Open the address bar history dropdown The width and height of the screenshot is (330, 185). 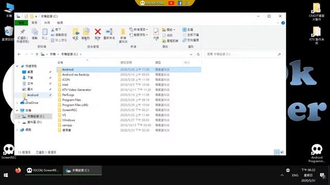point(191,54)
